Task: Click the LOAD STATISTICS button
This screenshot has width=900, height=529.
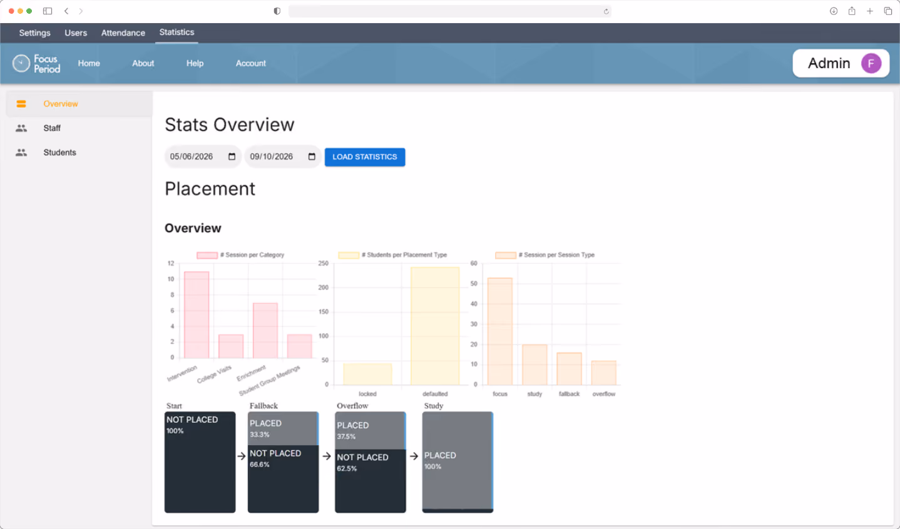Action: tap(365, 157)
